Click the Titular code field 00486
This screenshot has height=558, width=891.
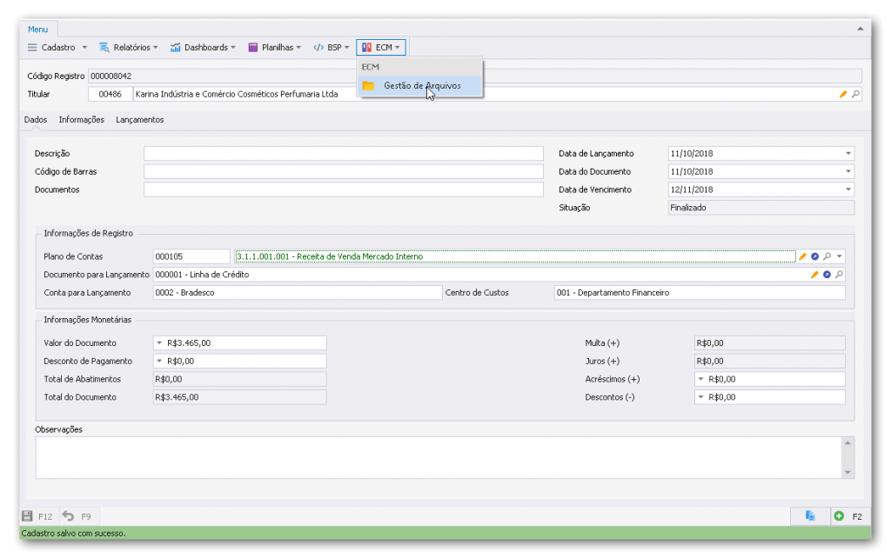(111, 94)
